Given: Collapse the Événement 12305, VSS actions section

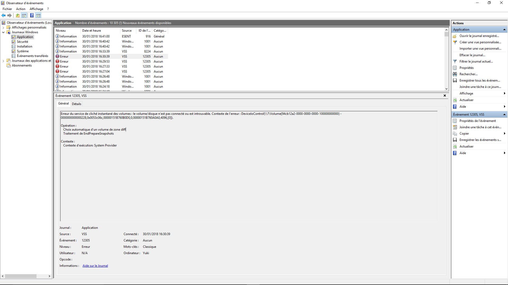Looking at the screenshot, I should [504, 115].
